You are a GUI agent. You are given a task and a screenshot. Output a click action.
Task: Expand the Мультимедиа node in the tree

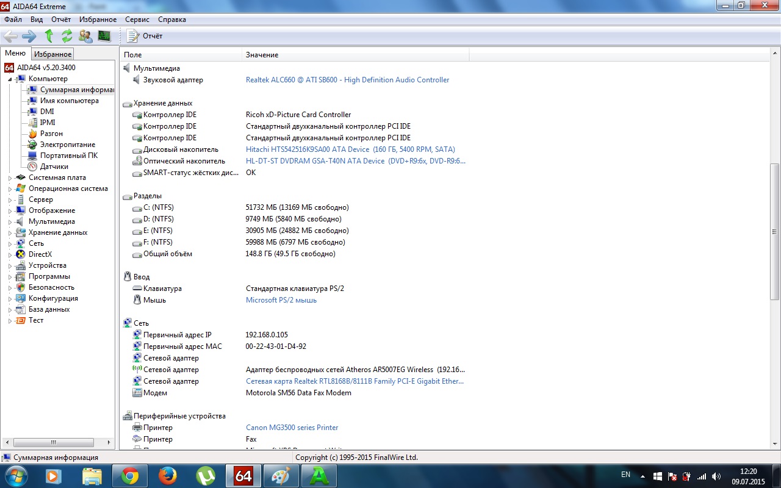click(x=10, y=221)
